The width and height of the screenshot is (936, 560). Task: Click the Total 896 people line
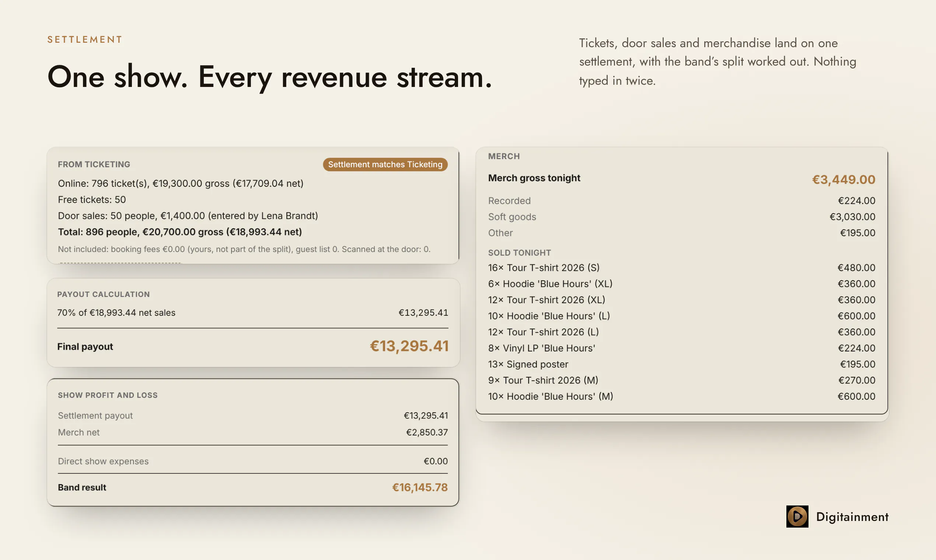tap(180, 232)
